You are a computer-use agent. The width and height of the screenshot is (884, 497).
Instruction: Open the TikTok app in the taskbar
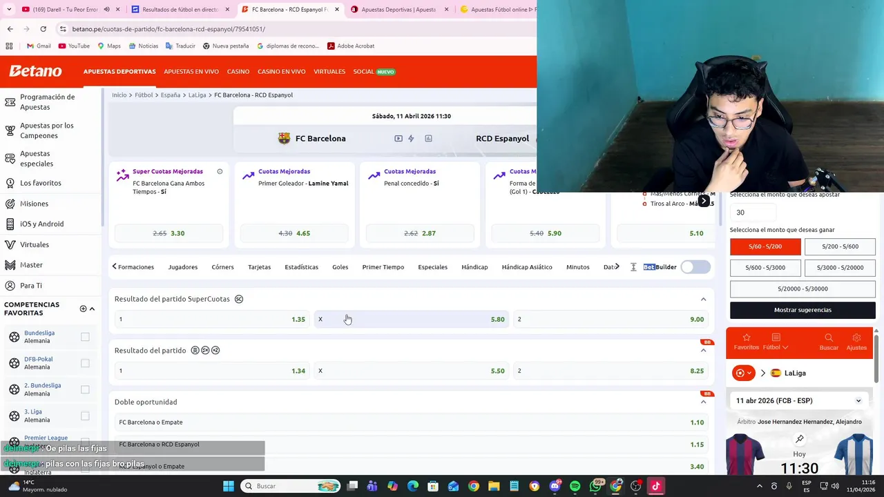(655, 486)
